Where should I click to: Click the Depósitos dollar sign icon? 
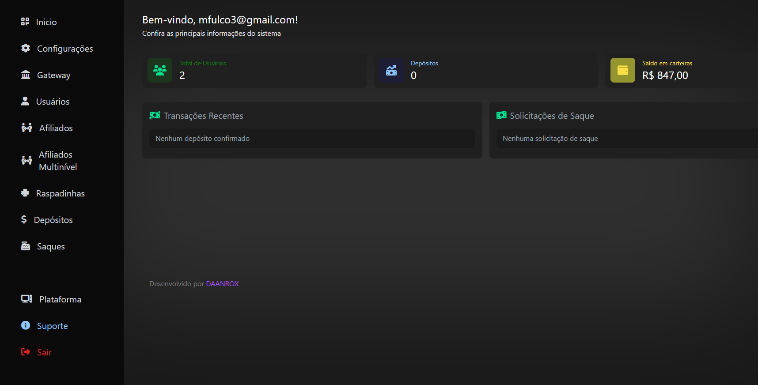tap(24, 219)
